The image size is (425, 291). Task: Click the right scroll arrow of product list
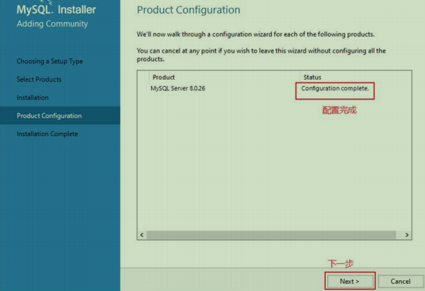click(x=407, y=235)
